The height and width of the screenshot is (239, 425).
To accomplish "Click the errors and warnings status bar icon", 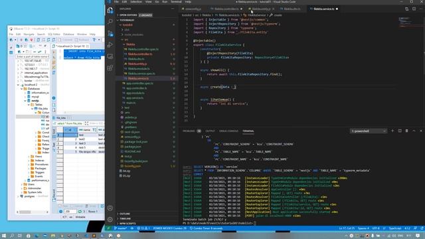I will [x=143, y=228].
